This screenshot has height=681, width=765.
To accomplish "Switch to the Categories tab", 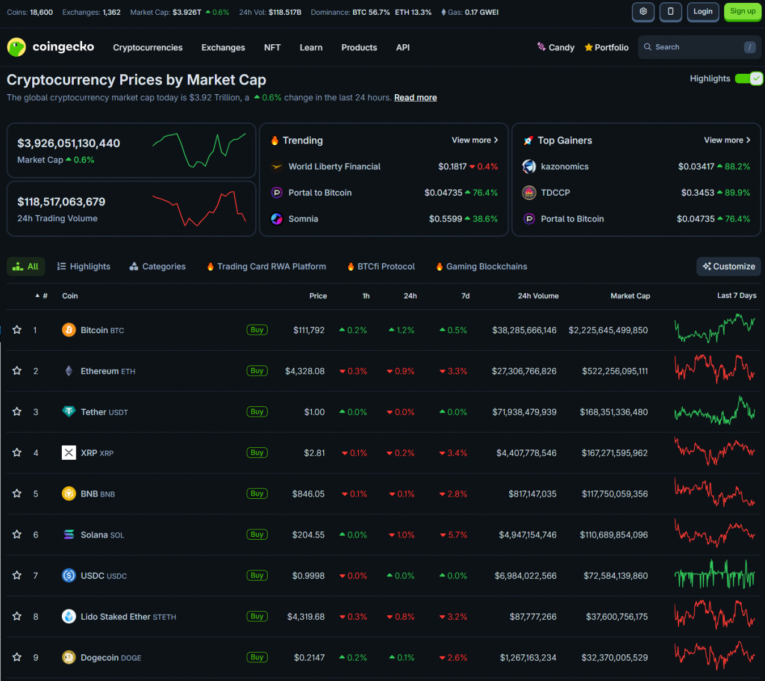I will (157, 266).
